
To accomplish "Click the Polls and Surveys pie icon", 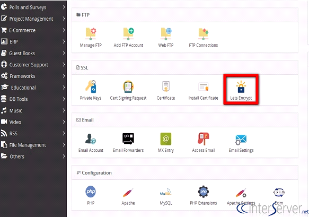I will [x=4, y=7].
